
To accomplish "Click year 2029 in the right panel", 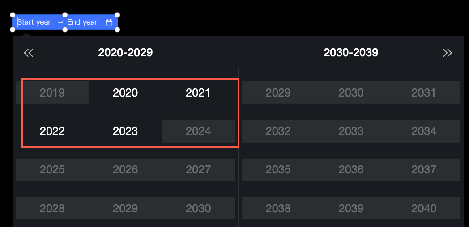I will [278, 92].
